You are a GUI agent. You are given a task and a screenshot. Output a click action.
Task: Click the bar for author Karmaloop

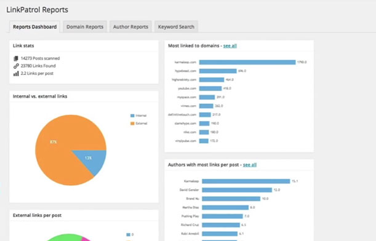pos(246,181)
